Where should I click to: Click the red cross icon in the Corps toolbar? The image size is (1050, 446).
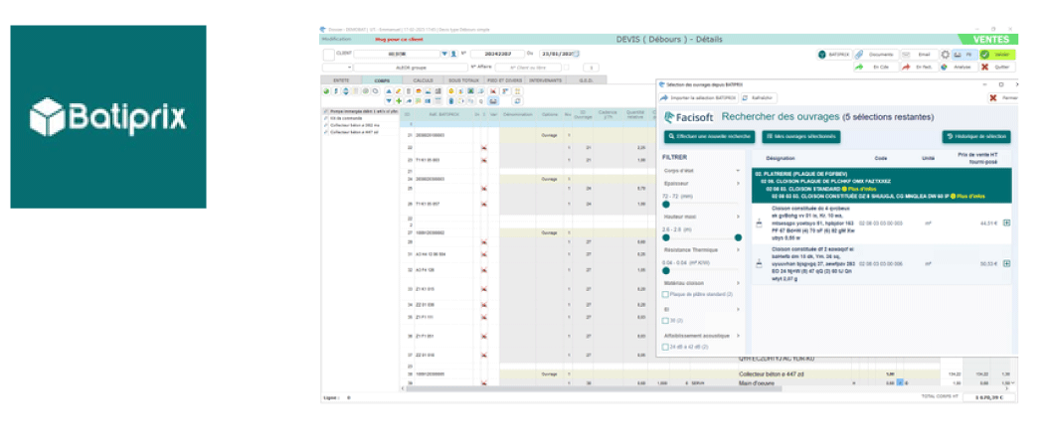coord(493,91)
